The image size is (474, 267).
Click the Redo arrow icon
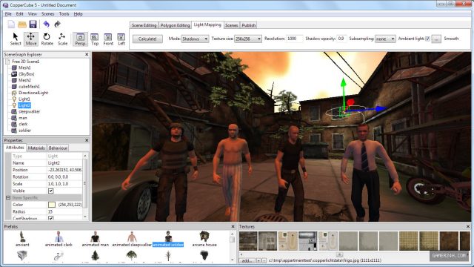[x=58, y=24]
